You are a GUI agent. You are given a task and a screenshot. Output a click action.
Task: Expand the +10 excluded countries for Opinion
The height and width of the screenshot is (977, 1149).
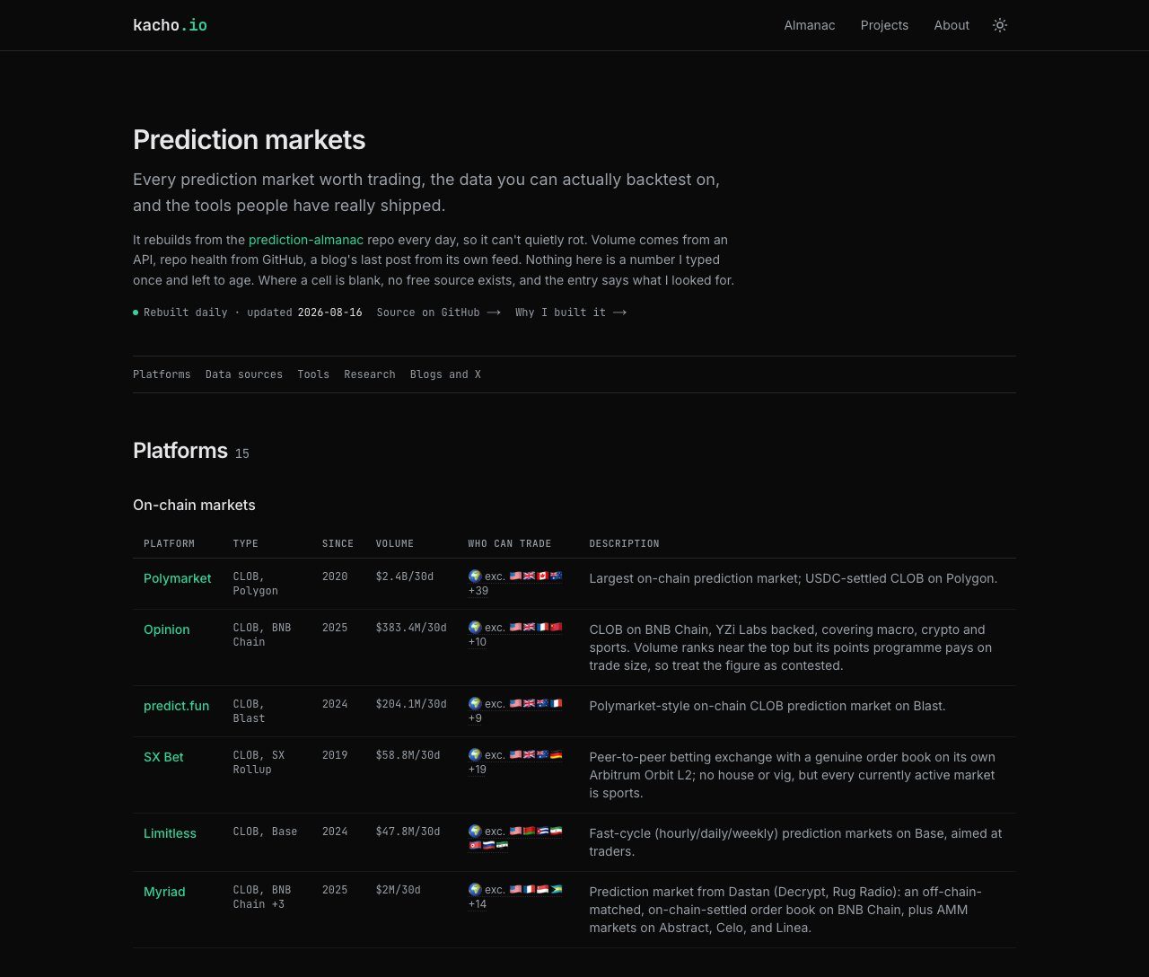coord(478,642)
